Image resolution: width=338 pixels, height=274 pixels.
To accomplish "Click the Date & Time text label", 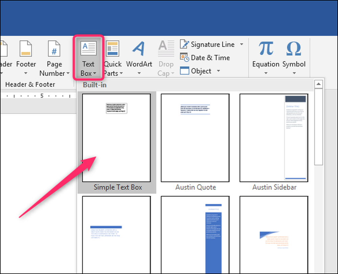I will click(x=210, y=58).
